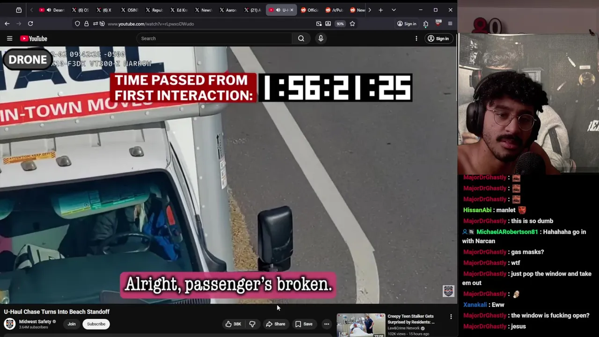
Task: Click Xanakali username in chat
Action: point(475,305)
